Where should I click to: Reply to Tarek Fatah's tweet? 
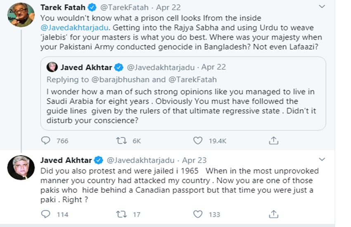[x=46, y=141]
